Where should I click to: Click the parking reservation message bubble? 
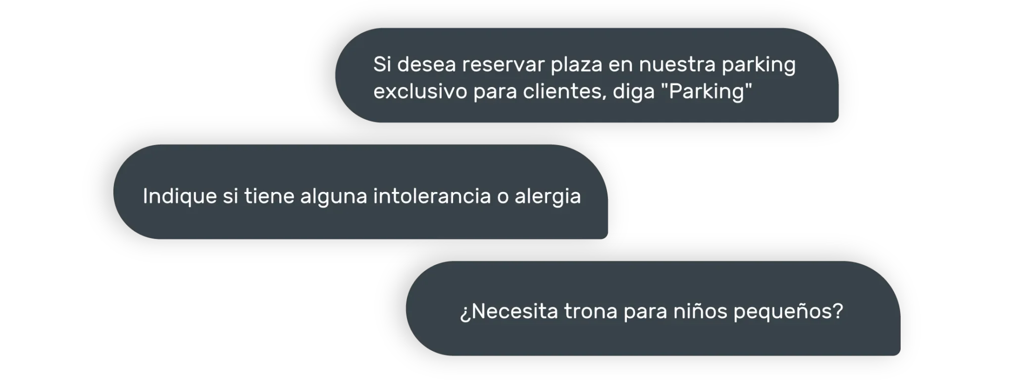587,75
